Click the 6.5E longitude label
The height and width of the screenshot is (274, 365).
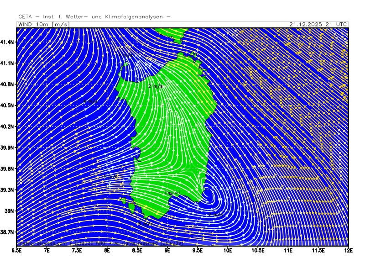pyautogui.click(x=17, y=250)
